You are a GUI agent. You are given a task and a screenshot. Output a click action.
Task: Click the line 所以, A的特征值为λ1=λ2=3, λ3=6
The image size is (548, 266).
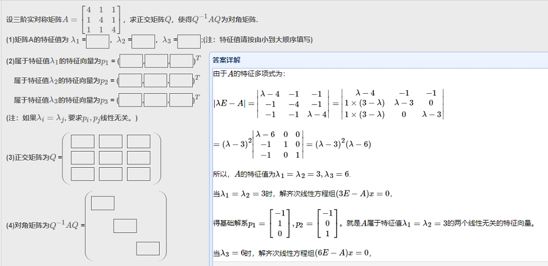[x=282, y=174]
